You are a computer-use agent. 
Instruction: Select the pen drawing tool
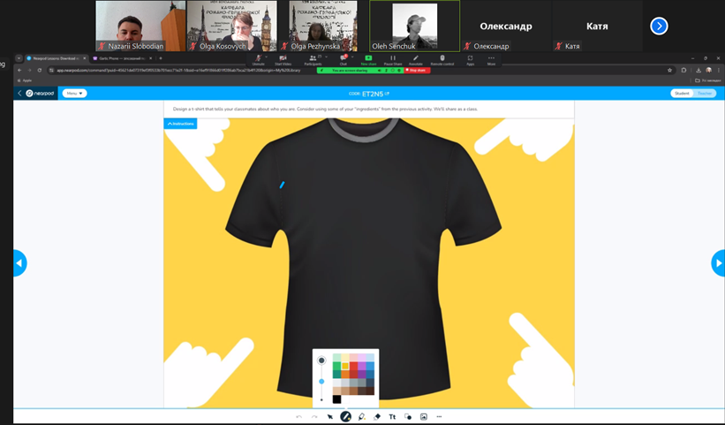coord(345,417)
